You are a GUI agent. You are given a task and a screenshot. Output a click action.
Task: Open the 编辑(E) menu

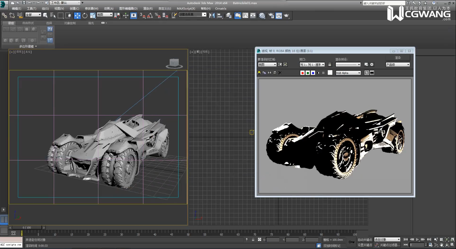click(17, 9)
